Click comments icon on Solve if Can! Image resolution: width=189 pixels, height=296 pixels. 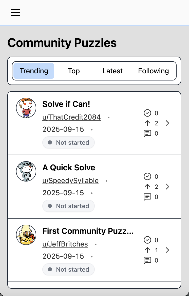(147, 134)
